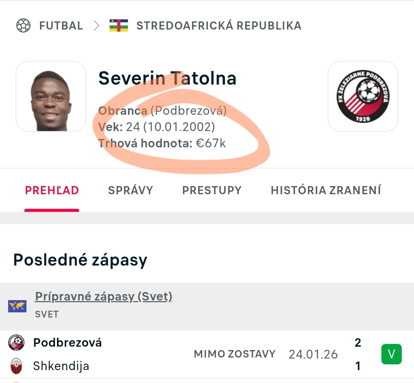414x383 pixels.
Task: Click Podbrezová team name in match
Action: point(68,343)
